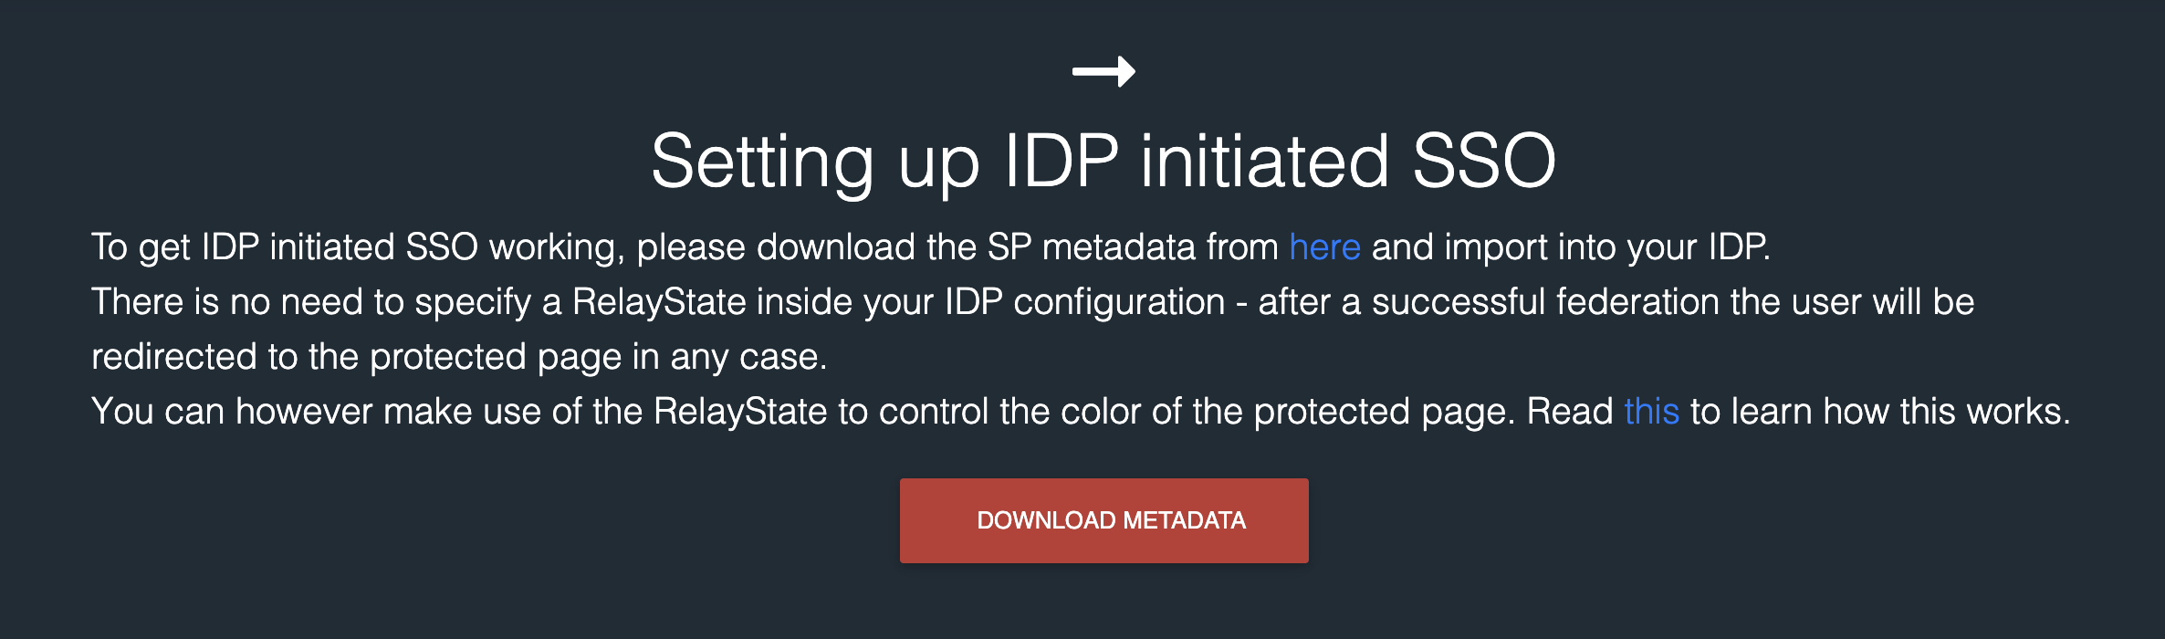Click the word "initiated" in the heading
Screen dimensions: 2165x639
1264,161
